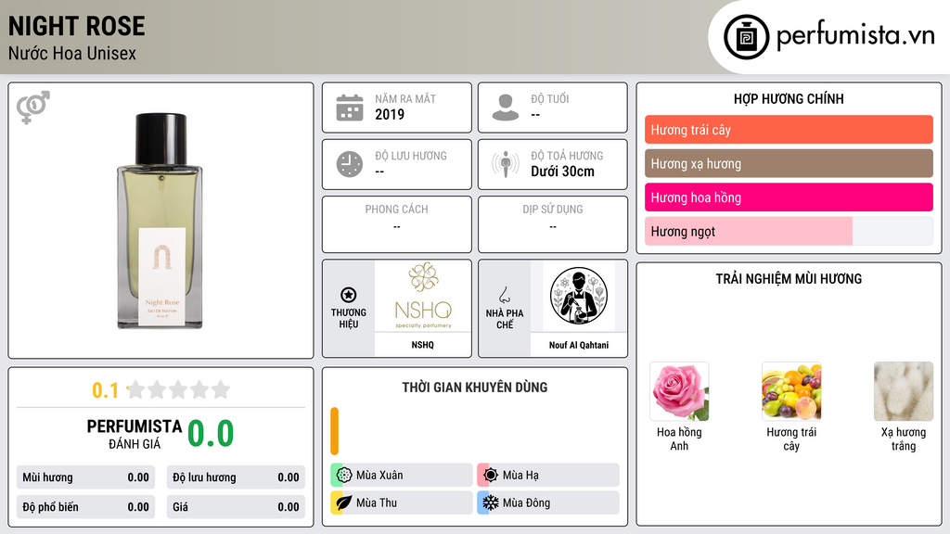The image size is (950, 534).
Task: Click the Hương ngọt accord bar
Action: [x=789, y=231]
